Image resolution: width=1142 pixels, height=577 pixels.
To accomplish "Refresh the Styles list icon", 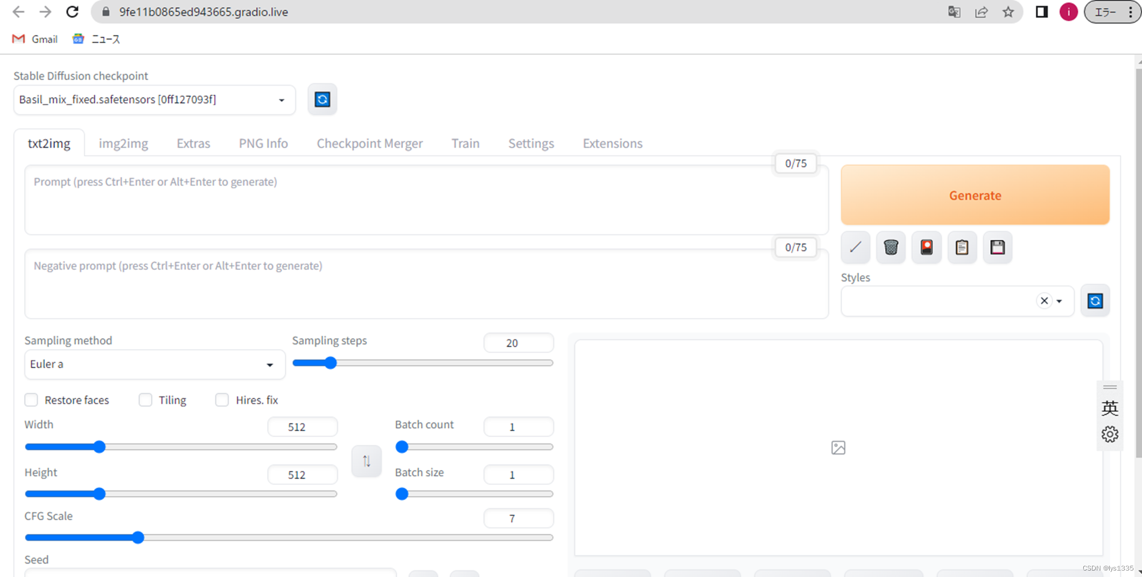I will pos(1095,301).
